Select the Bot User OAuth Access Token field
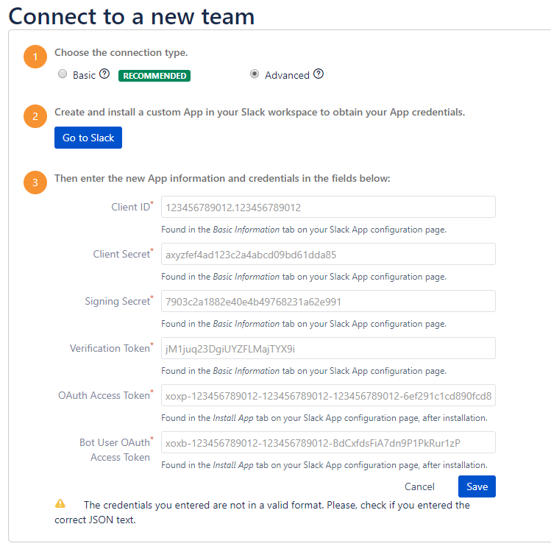Image resolution: width=551 pixels, height=549 pixels. 328,442
